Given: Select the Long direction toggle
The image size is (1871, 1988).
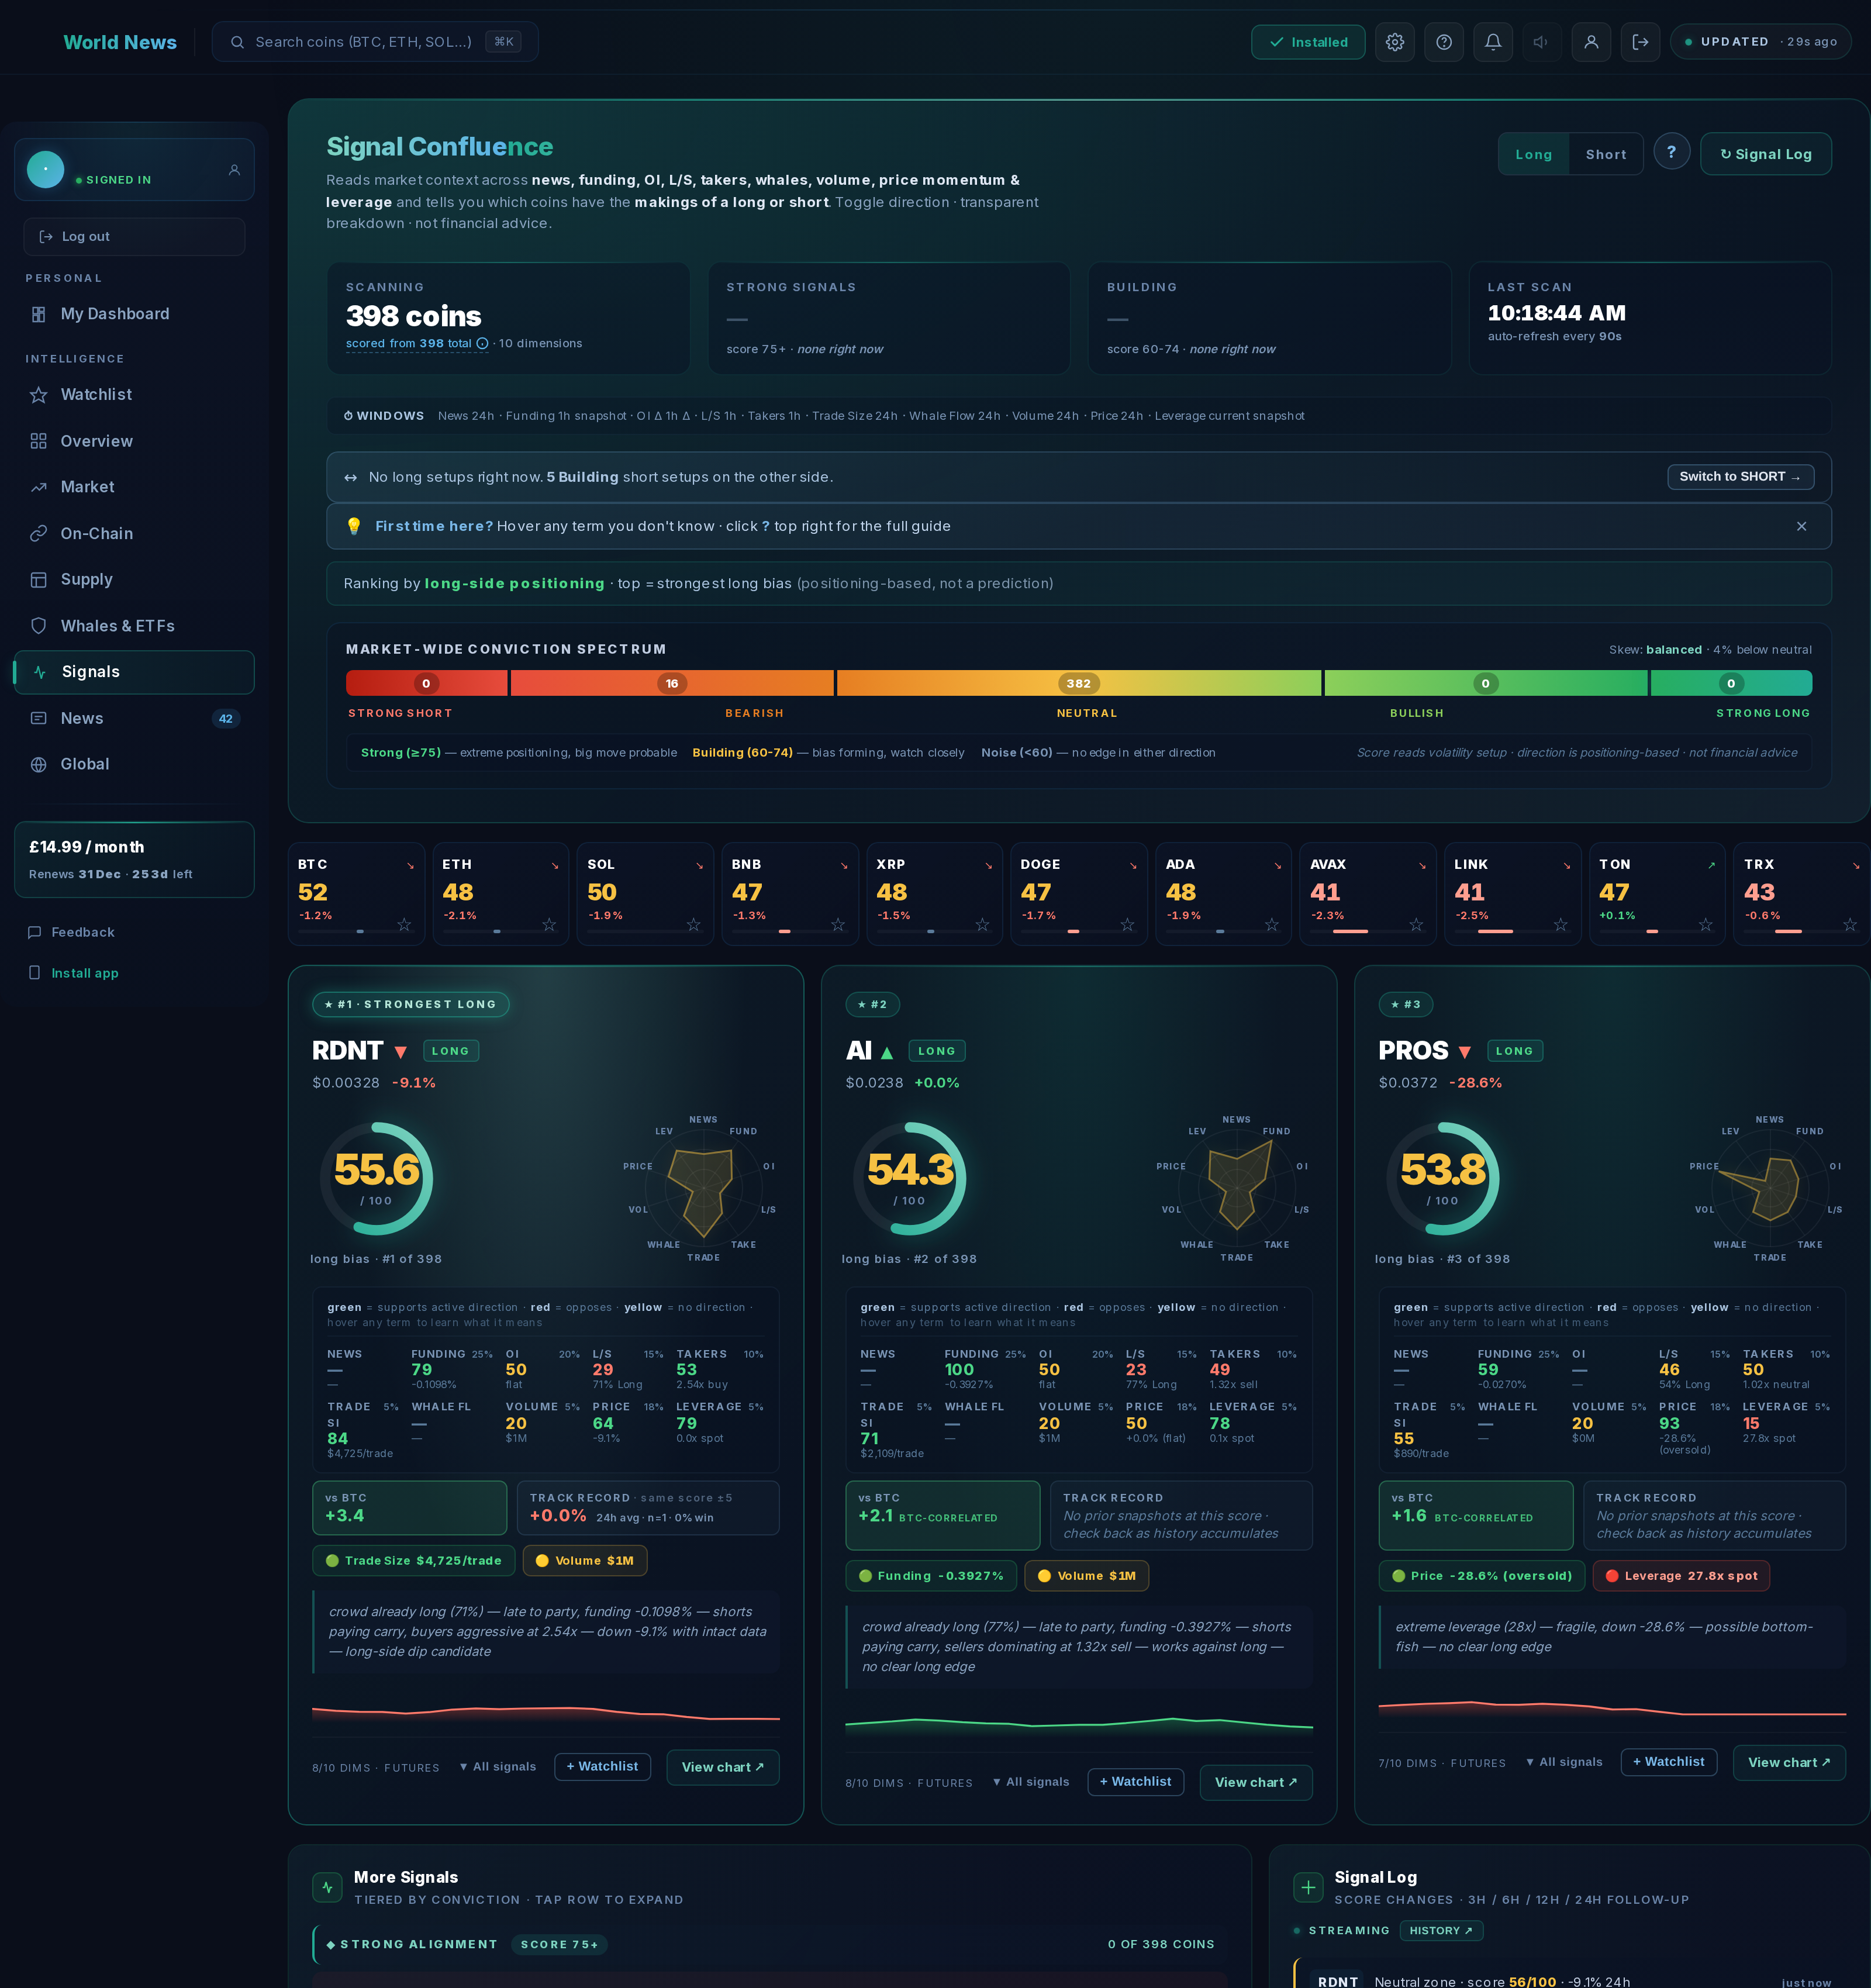Looking at the screenshot, I should [1534, 154].
